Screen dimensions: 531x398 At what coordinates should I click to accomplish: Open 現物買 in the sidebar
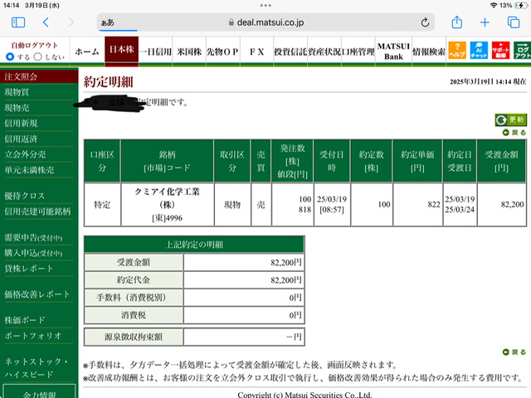coord(17,92)
